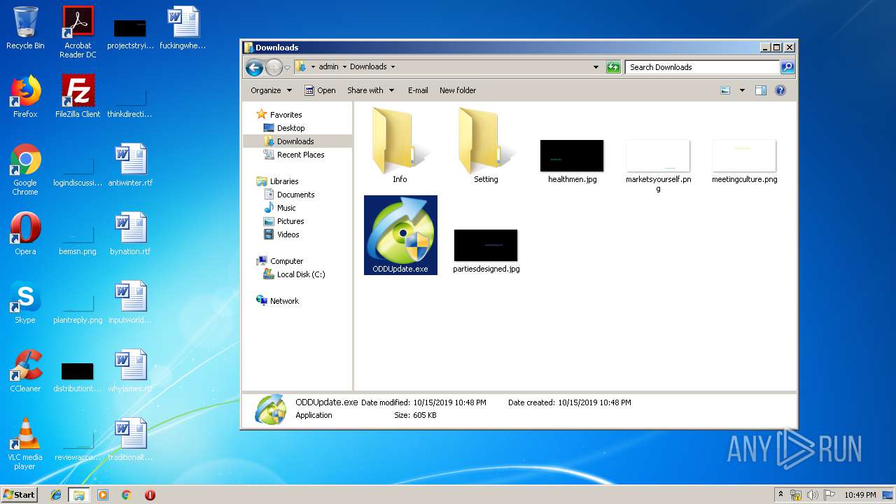This screenshot has width=896, height=504.
Task: Click the search magnifier icon
Action: point(787,67)
